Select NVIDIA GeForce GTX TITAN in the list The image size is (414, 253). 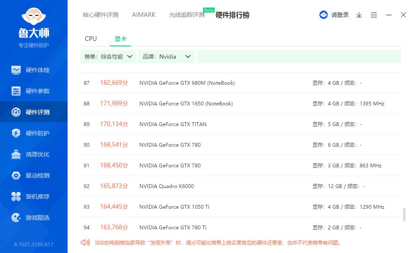pos(173,124)
